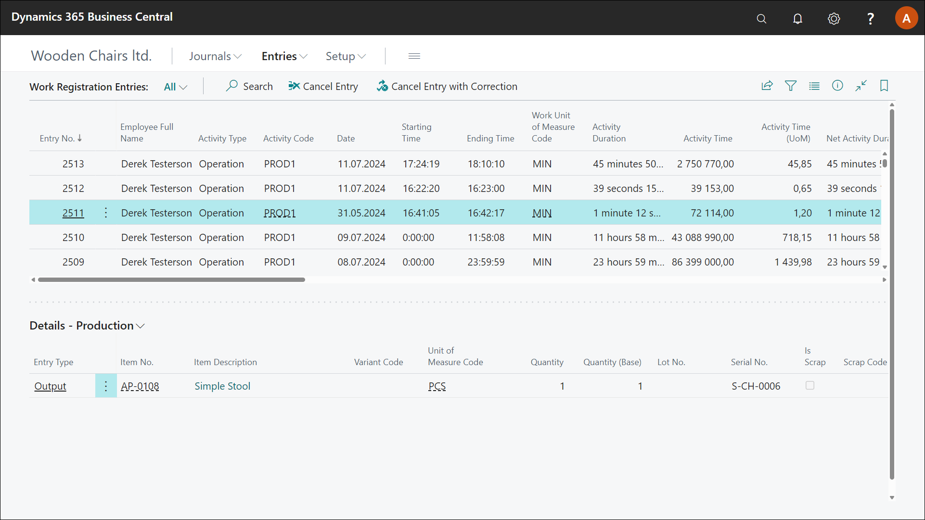Image resolution: width=925 pixels, height=520 pixels.
Task: Click the Lot No. column header
Action: point(671,362)
